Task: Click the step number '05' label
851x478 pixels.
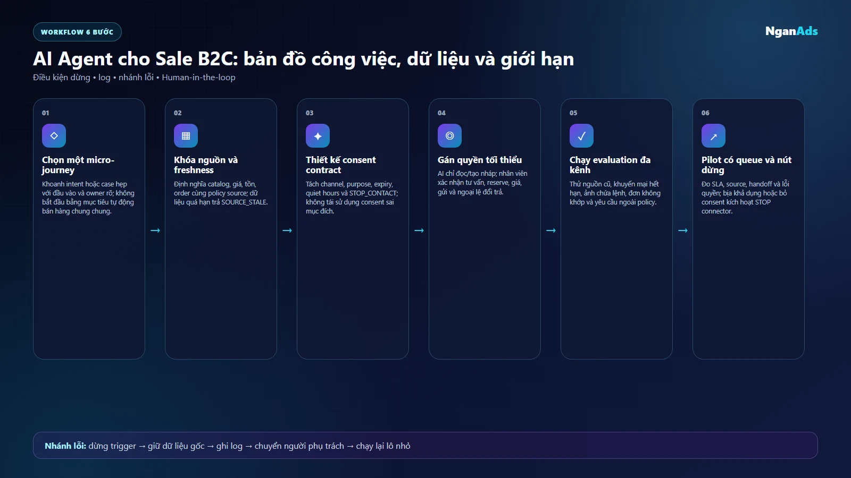Action: 573,113
